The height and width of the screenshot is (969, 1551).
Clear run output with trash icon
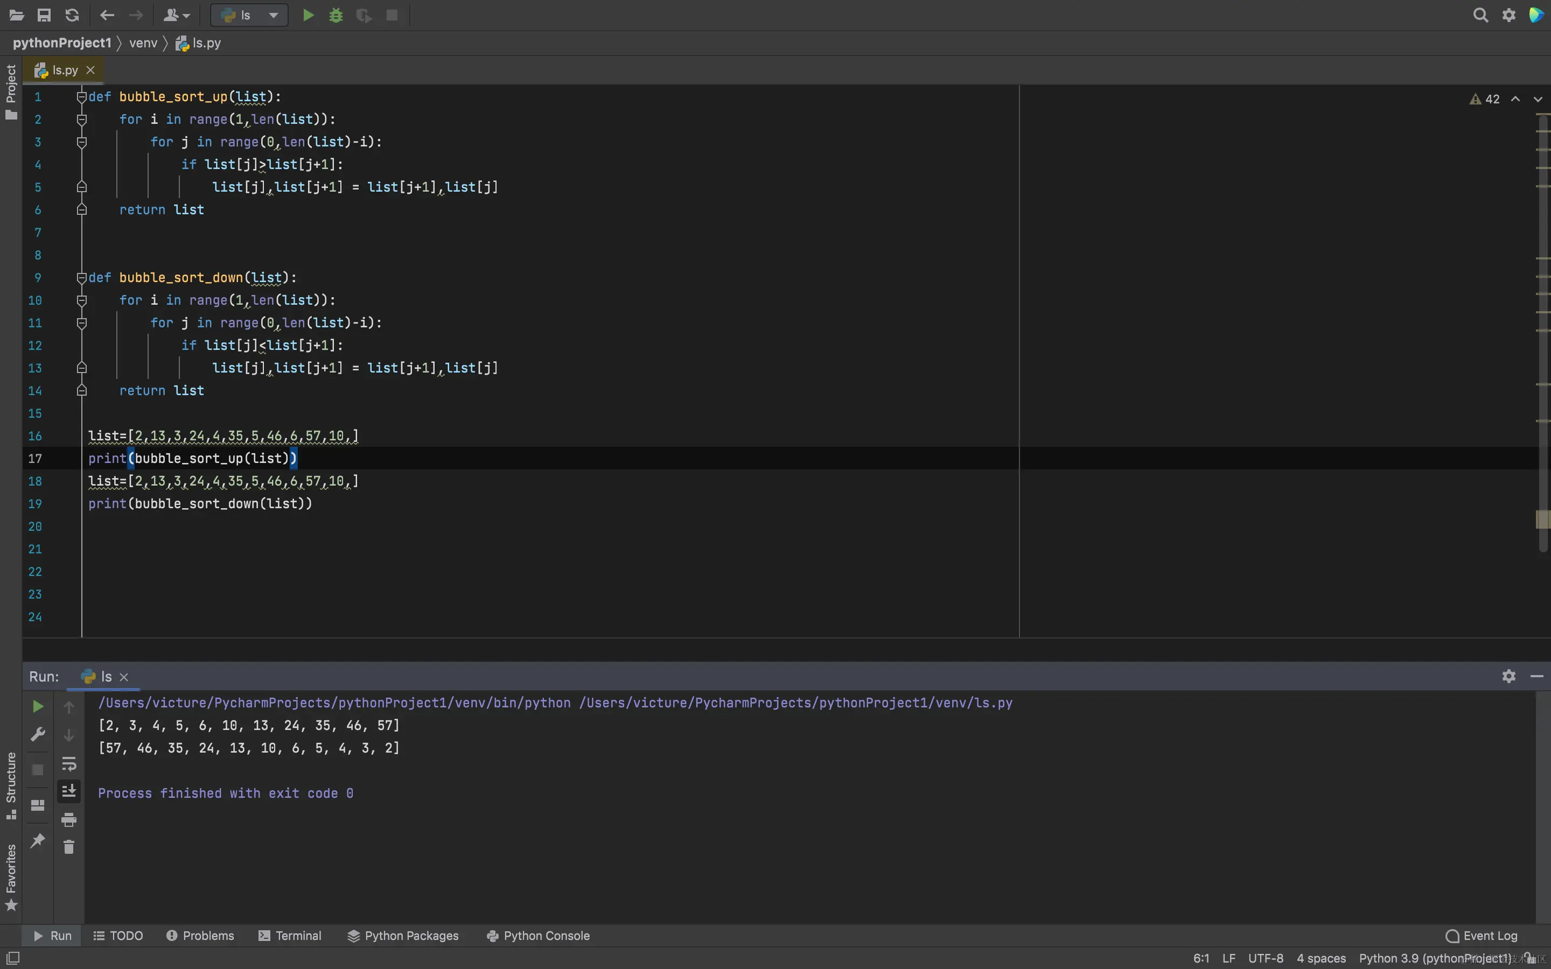(x=68, y=847)
